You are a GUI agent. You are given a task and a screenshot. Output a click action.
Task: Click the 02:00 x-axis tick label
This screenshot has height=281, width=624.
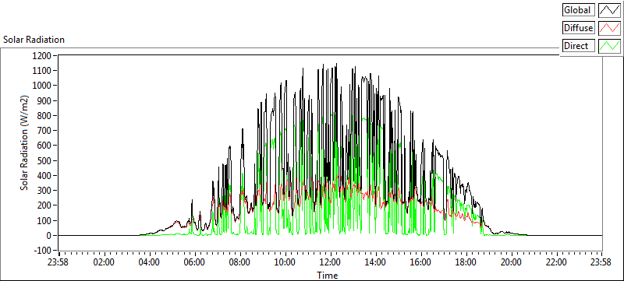105,262
